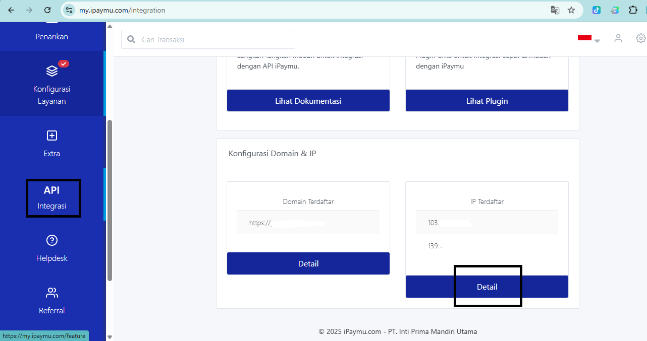
Task: Click the translate page icon
Action: (x=555, y=10)
